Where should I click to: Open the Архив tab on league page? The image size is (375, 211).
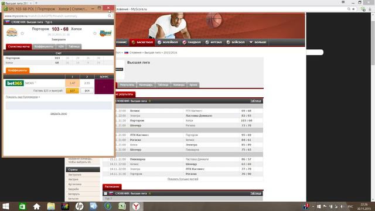(x=193, y=84)
